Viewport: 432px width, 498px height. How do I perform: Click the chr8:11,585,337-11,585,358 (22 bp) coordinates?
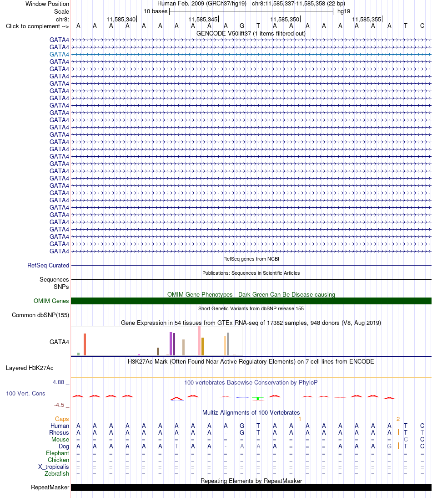click(298, 4)
